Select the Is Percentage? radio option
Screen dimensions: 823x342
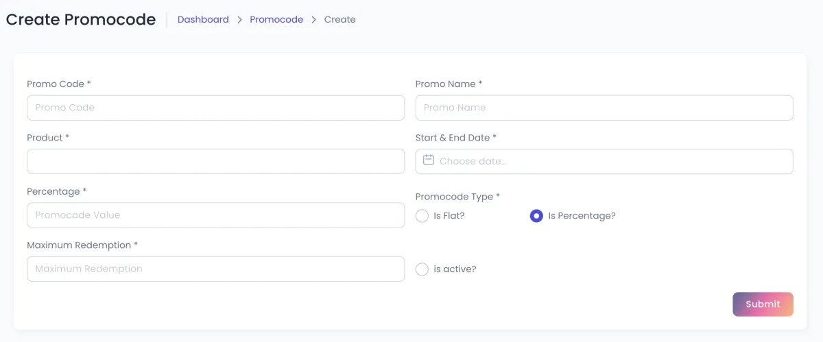536,216
